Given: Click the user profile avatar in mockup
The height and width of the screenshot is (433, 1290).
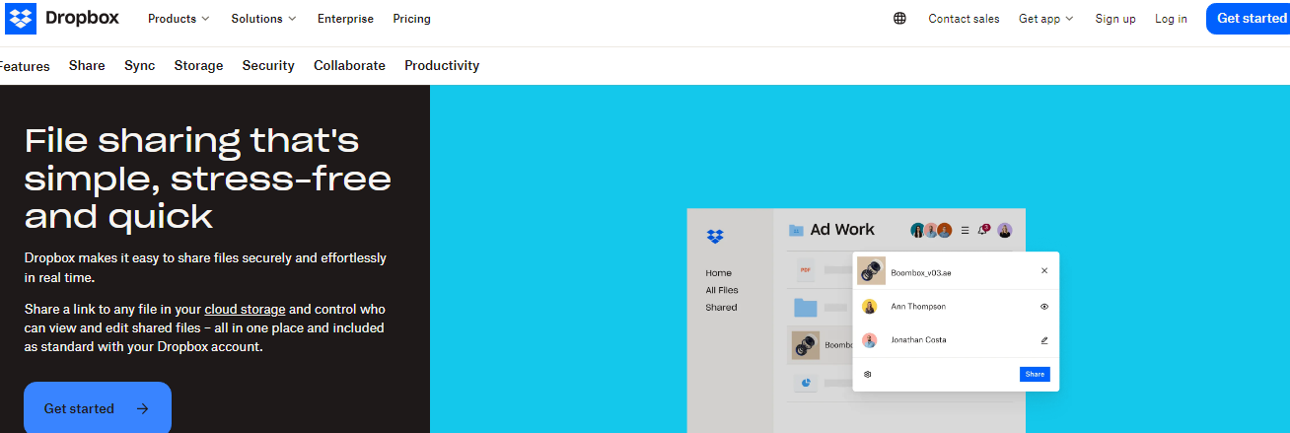Looking at the screenshot, I should coord(1005,230).
